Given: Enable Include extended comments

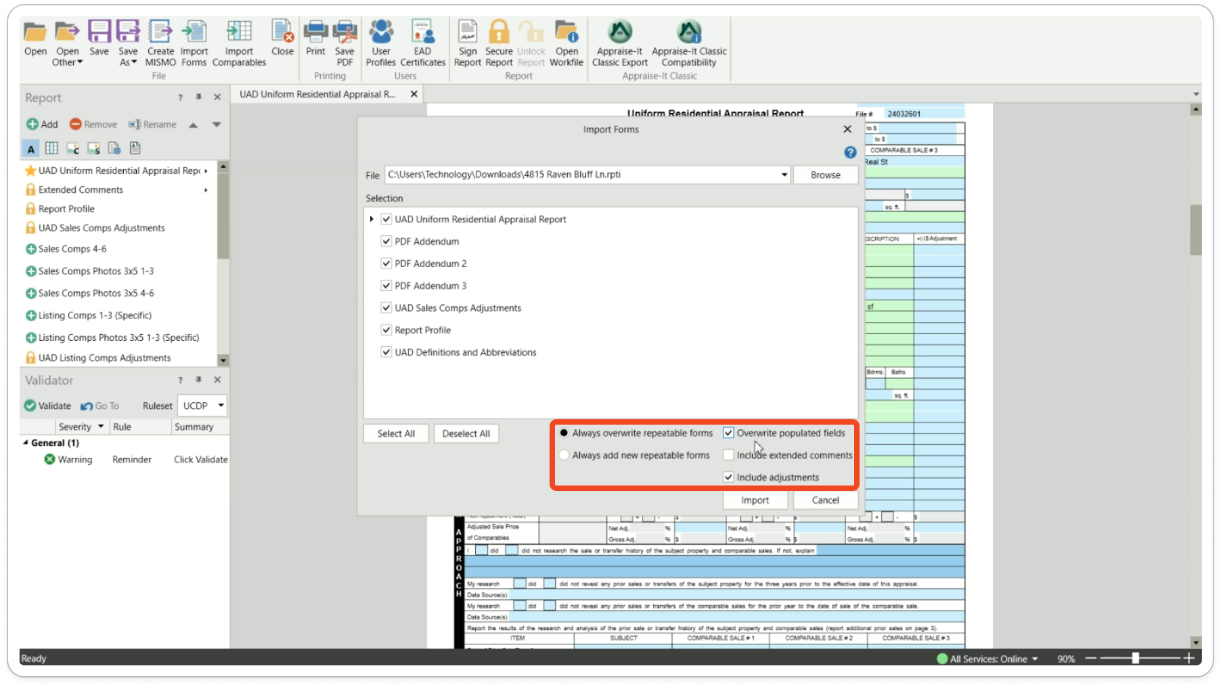Looking at the screenshot, I should click(x=728, y=455).
